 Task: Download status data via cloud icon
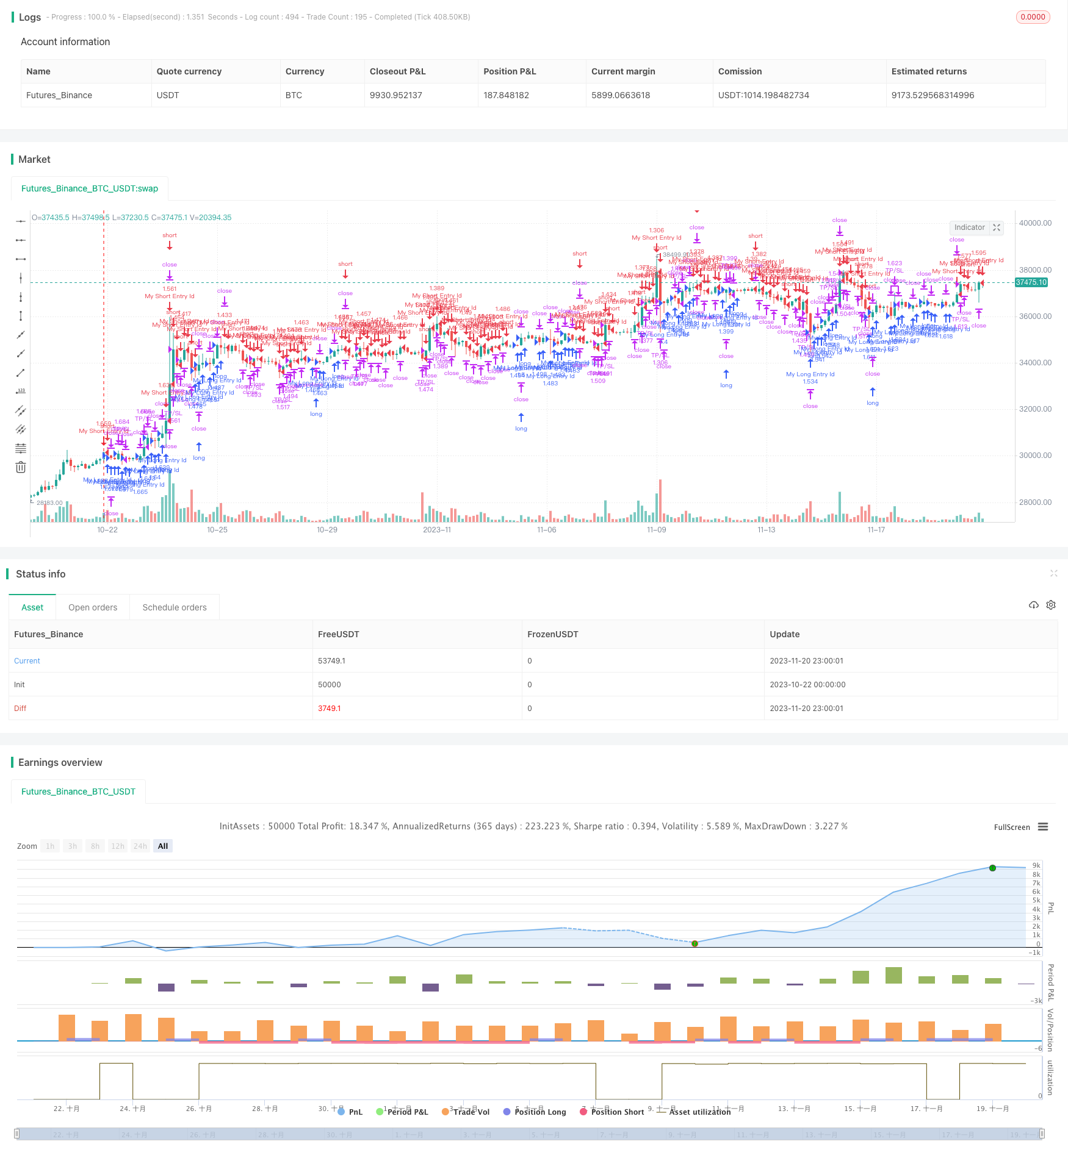pos(1033,605)
